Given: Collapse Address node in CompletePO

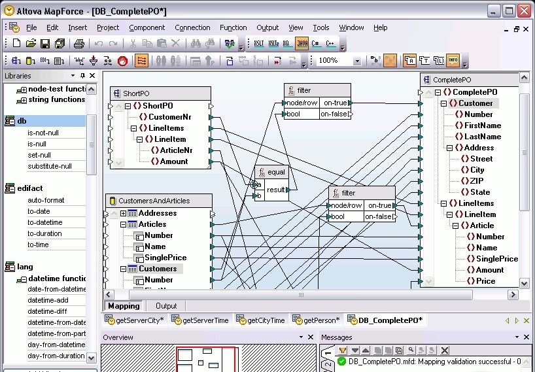Looking at the screenshot, I should [450, 148].
